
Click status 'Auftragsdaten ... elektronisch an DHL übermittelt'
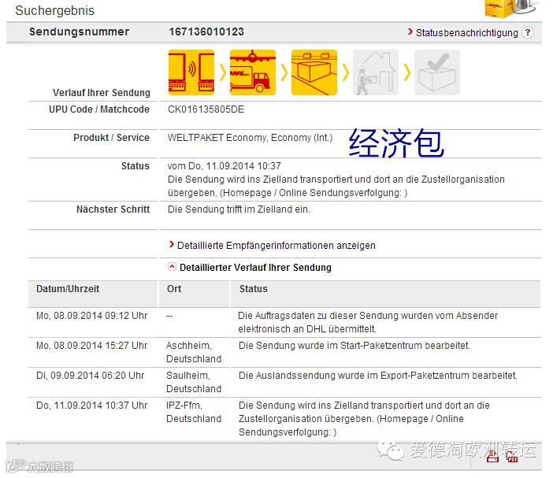(x=368, y=322)
